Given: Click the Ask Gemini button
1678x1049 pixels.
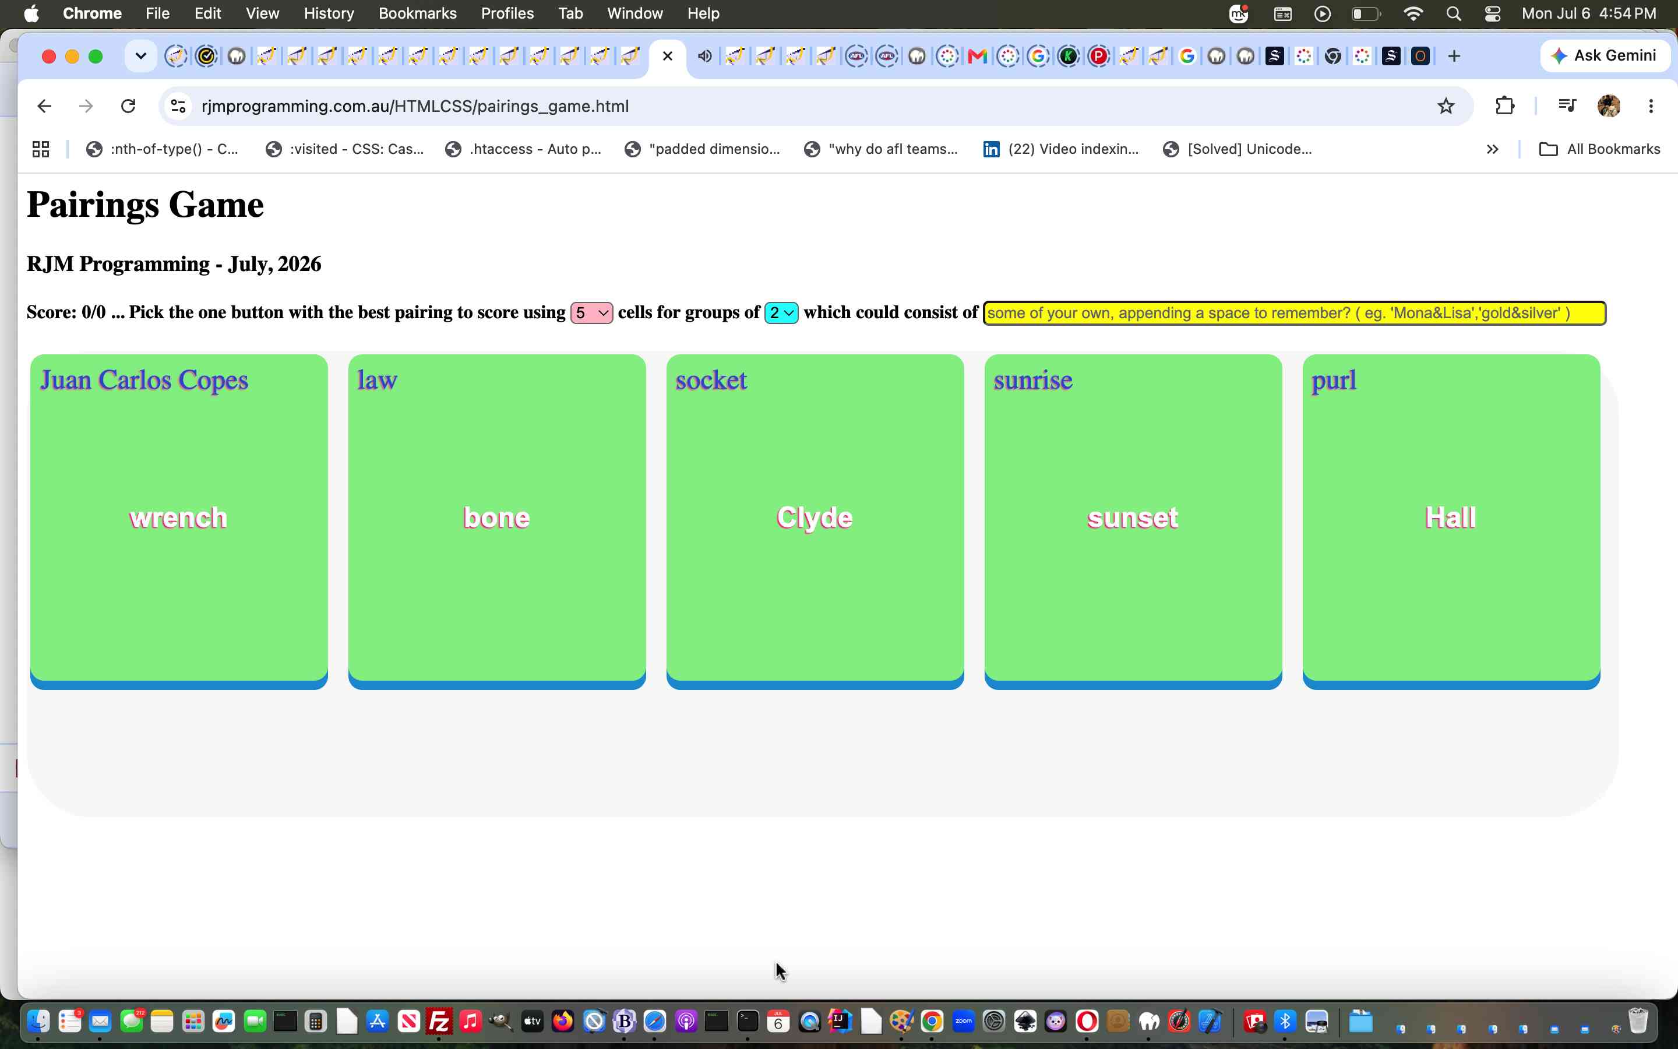Looking at the screenshot, I should coord(1605,55).
